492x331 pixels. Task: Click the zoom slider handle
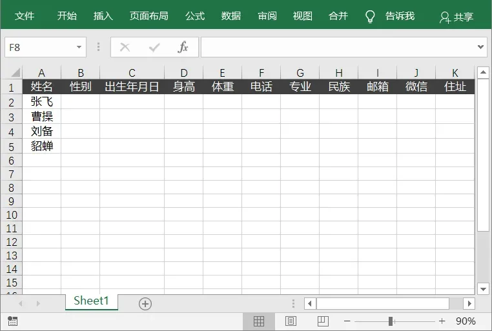pyautogui.click(x=391, y=321)
